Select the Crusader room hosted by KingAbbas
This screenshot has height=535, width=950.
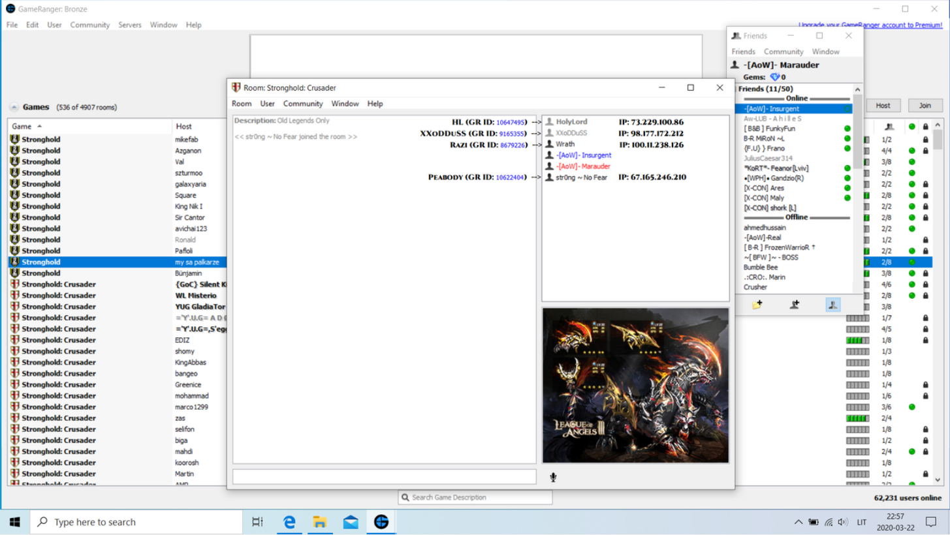(x=118, y=363)
